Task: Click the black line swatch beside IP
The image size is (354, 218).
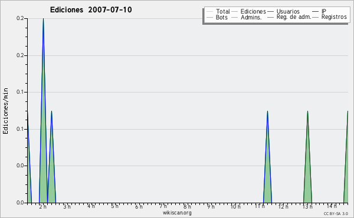Action: point(316,12)
